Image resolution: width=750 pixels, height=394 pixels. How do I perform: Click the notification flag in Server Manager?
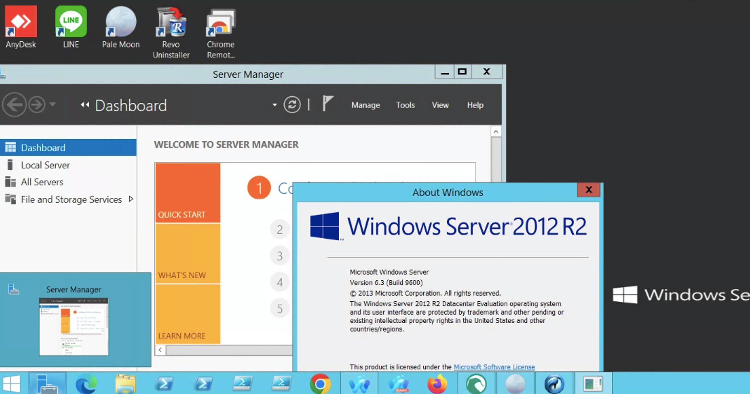(x=328, y=104)
